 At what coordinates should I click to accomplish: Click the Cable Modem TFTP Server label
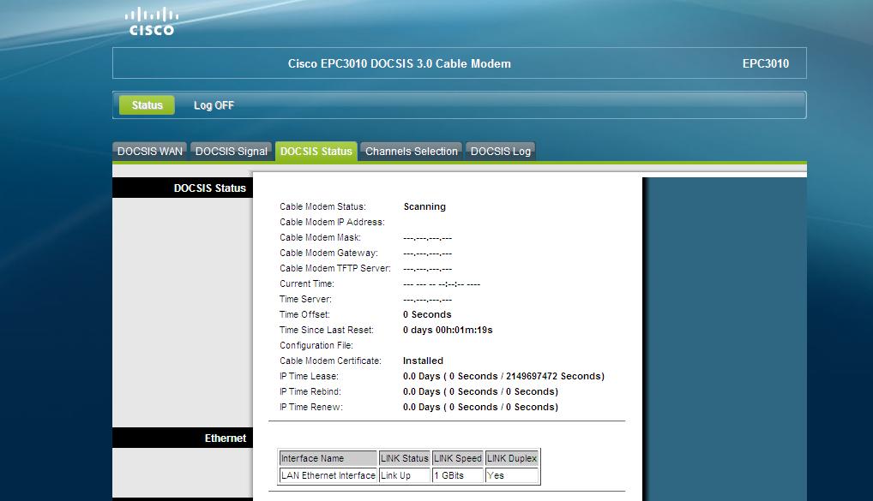[335, 268]
